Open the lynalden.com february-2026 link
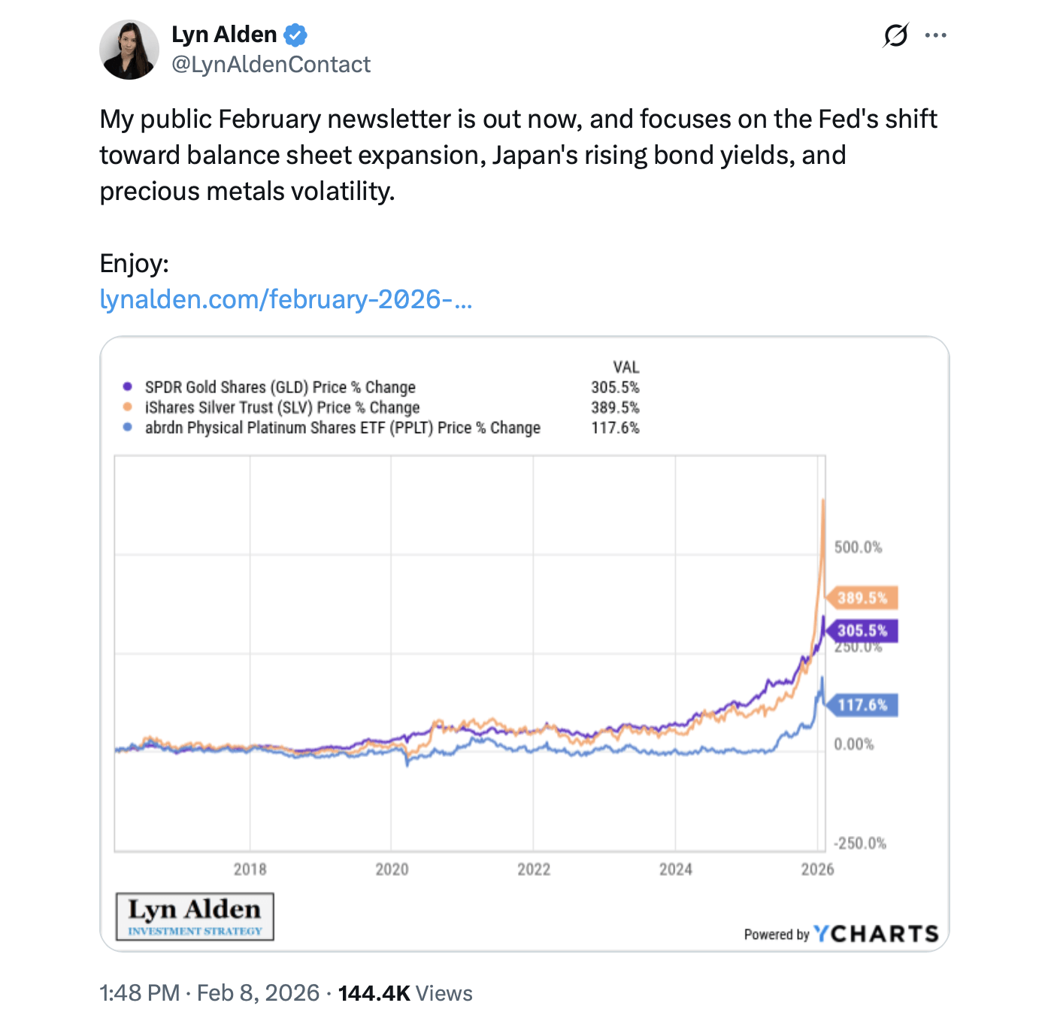The width and height of the screenshot is (1042, 1015). (x=286, y=299)
